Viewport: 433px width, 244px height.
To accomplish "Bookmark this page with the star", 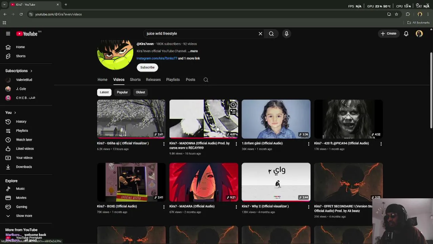I will coord(396,14).
